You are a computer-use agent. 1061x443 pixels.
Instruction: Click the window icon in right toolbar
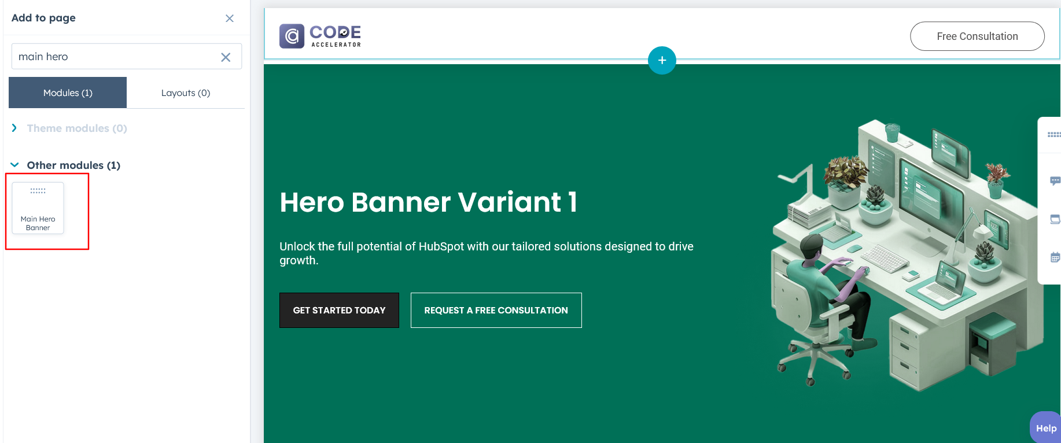pos(1055,219)
